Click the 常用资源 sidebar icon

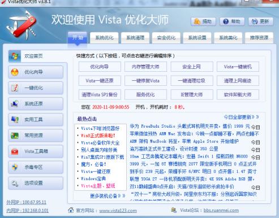click(15, 136)
